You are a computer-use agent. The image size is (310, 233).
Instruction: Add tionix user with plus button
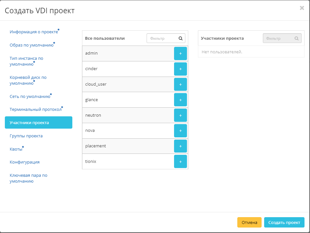[x=180, y=162]
